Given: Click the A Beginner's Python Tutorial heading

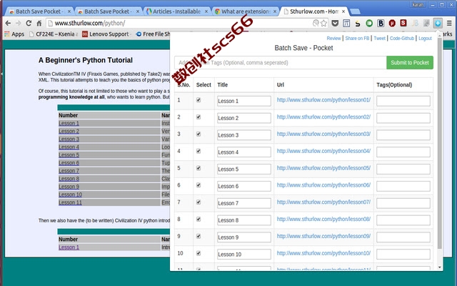Looking at the screenshot, I should 86,60.
